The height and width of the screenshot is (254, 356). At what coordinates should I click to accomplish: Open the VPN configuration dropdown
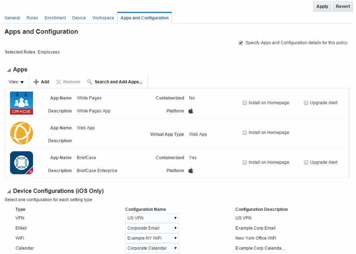click(152, 218)
